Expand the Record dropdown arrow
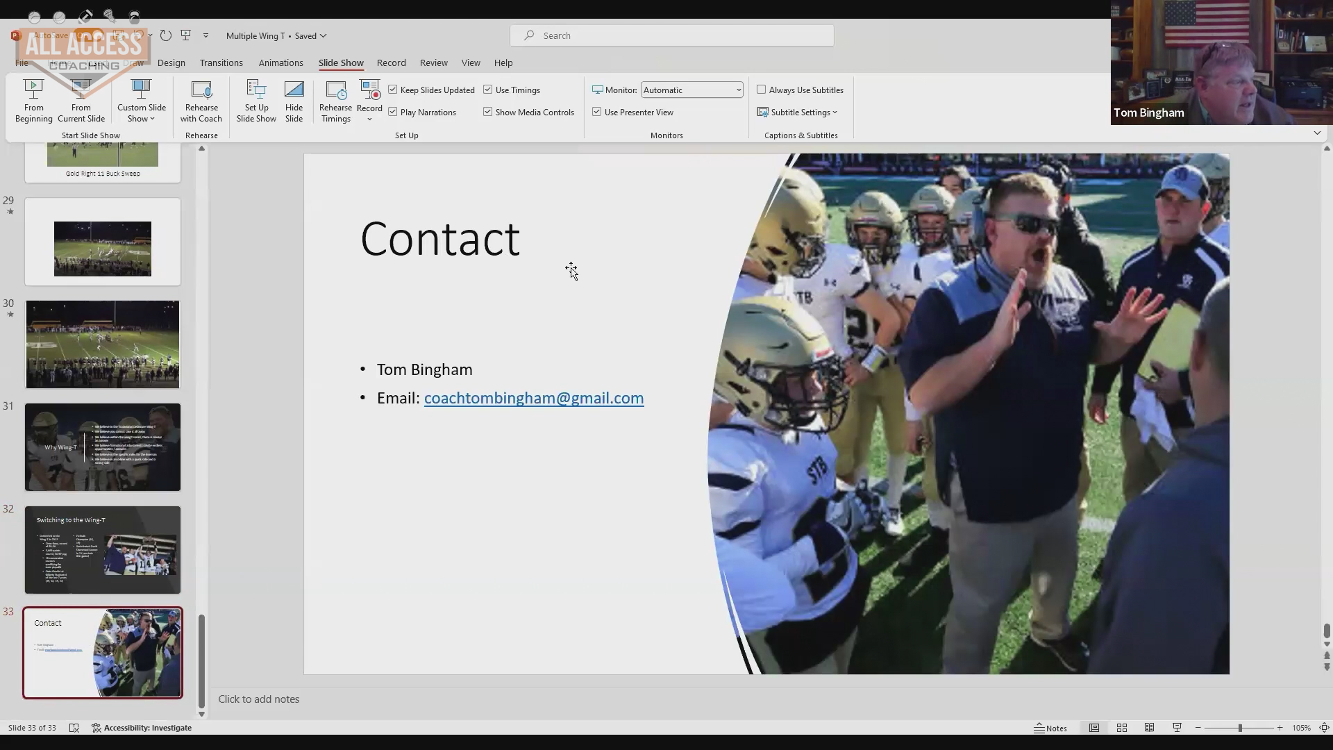 tap(369, 119)
